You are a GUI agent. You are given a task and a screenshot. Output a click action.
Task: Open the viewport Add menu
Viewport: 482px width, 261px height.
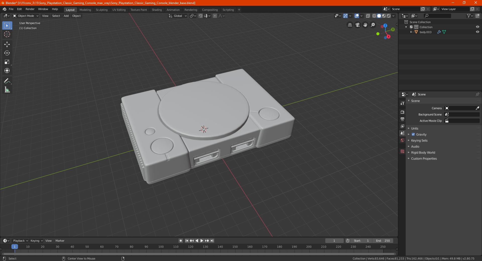click(x=66, y=16)
